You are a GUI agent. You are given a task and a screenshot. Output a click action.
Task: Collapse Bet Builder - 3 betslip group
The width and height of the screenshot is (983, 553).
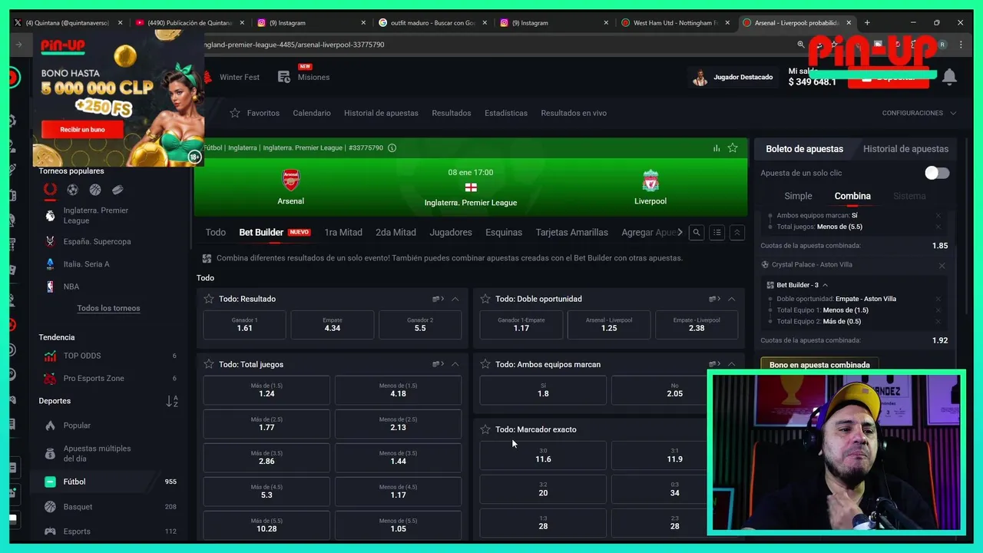point(826,285)
